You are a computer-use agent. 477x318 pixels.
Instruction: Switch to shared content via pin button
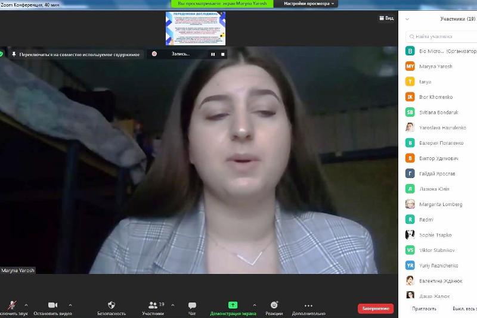point(76,54)
